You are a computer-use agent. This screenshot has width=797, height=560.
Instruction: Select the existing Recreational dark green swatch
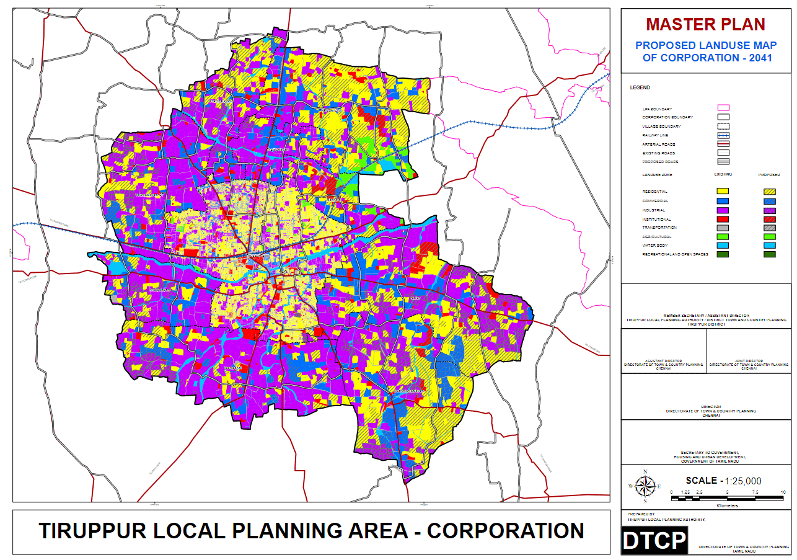pos(723,254)
